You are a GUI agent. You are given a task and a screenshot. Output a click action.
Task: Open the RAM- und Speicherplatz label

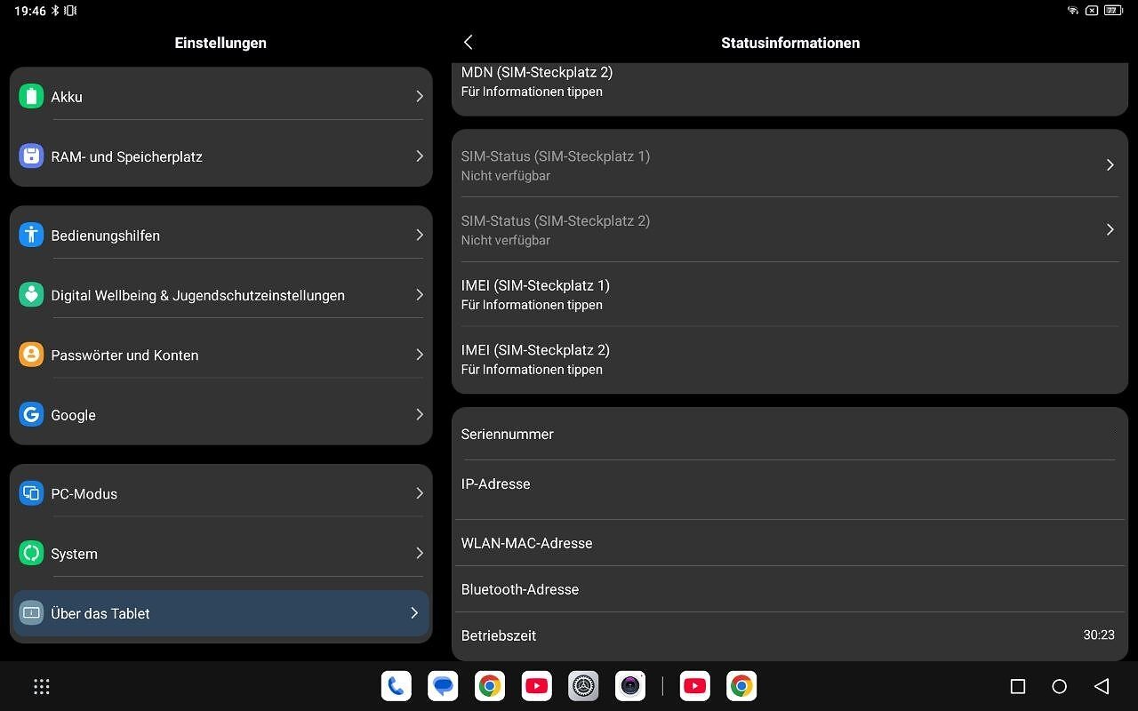coord(127,156)
